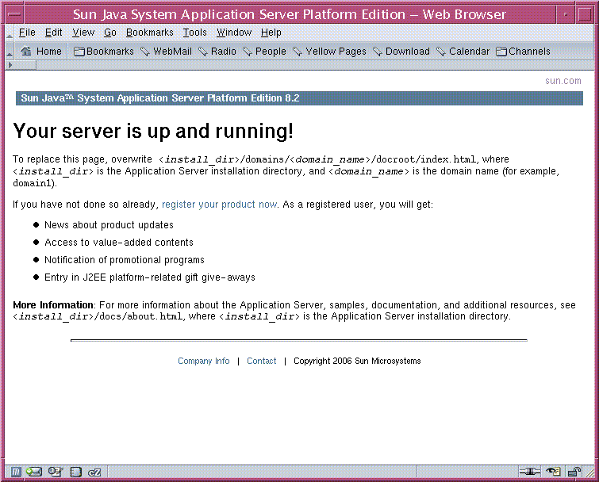Open the Radio bookmark
This screenshot has height=482, width=599.
point(217,52)
